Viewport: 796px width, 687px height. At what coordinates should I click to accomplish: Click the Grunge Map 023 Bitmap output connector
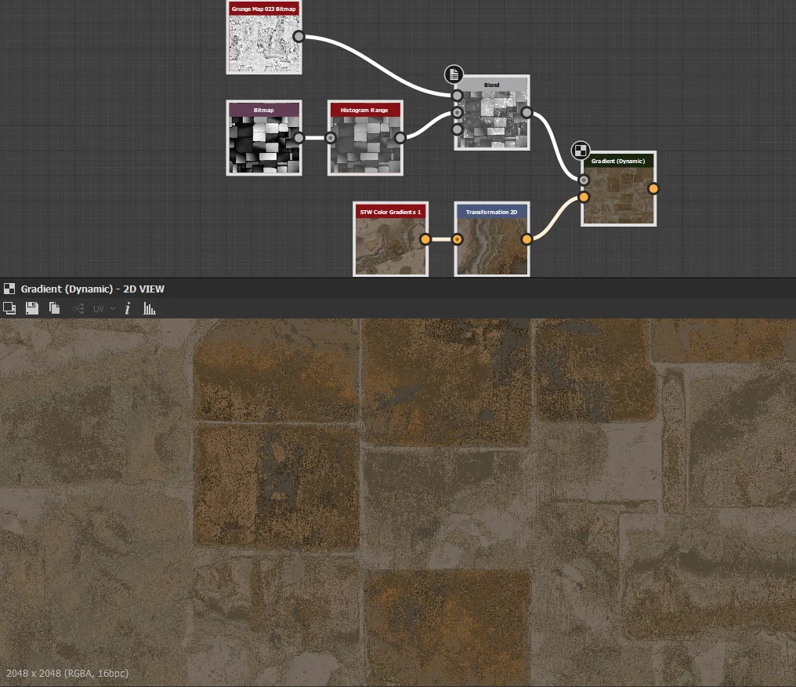coord(298,37)
